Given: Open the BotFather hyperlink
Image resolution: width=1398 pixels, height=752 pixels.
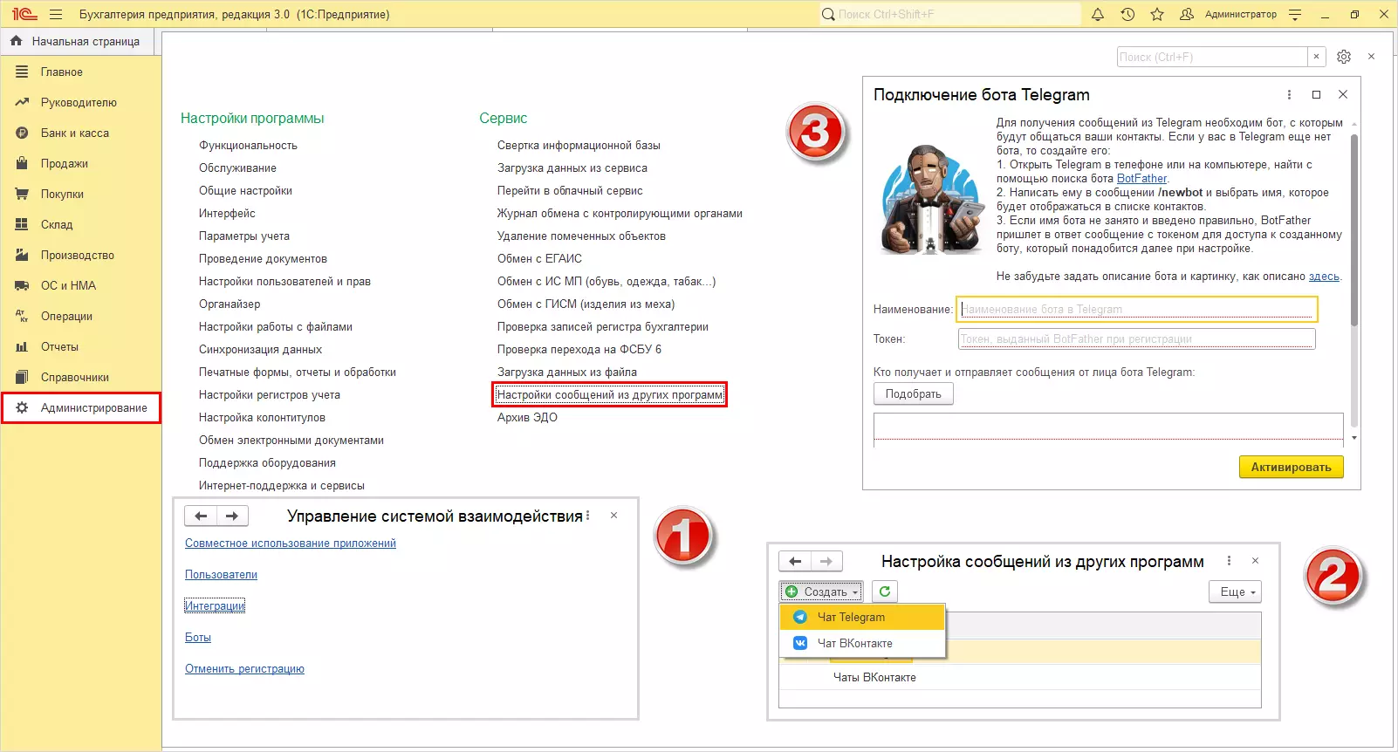Looking at the screenshot, I should pyautogui.click(x=1141, y=179).
